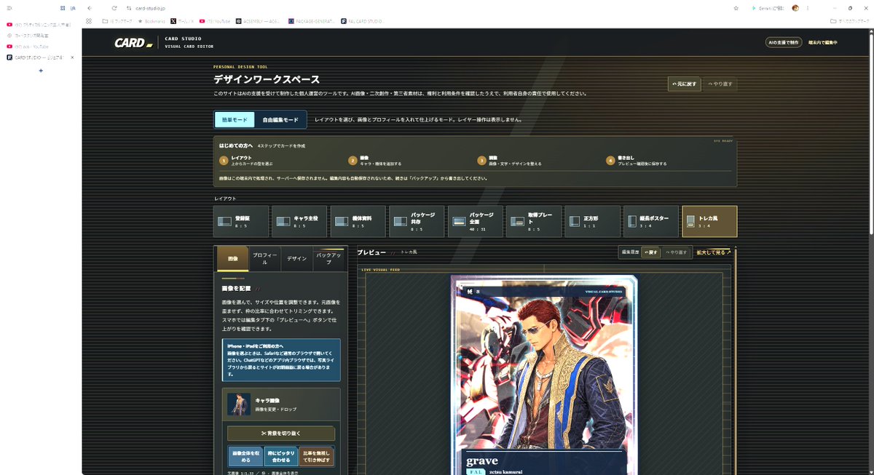Open the ACSEMBLY bookmark
This screenshot has width=874, height=475.
[x=259, y=21]
